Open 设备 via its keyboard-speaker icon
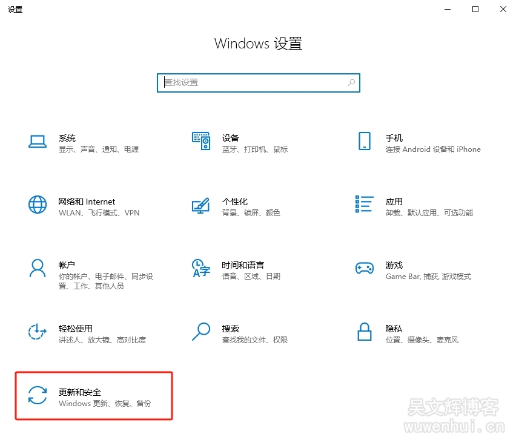 (200, 141)
